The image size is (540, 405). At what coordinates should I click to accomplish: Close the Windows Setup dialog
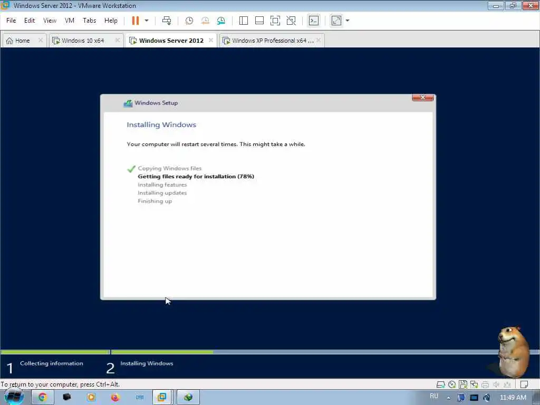[x=423, y=98]
